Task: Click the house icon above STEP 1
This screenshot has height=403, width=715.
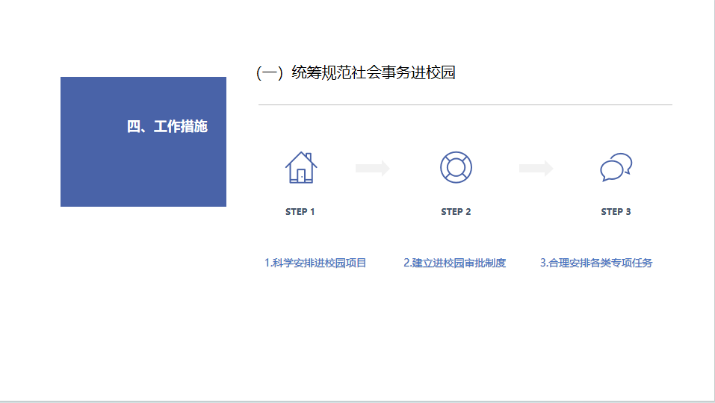Action: coord(301,167)
